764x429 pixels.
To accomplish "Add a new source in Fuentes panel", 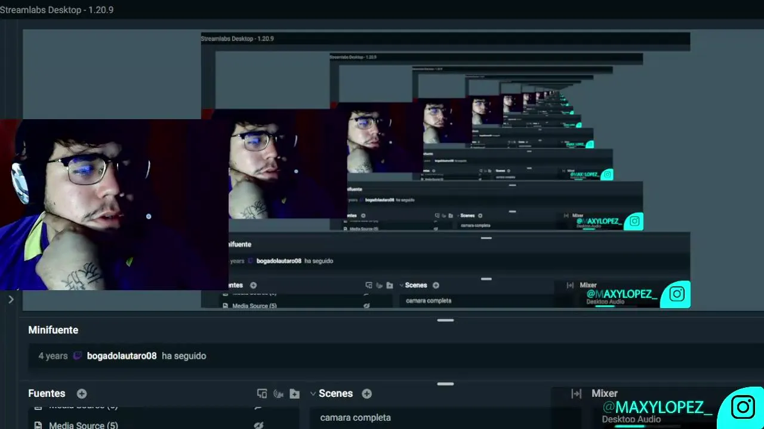I will point(82,394).
